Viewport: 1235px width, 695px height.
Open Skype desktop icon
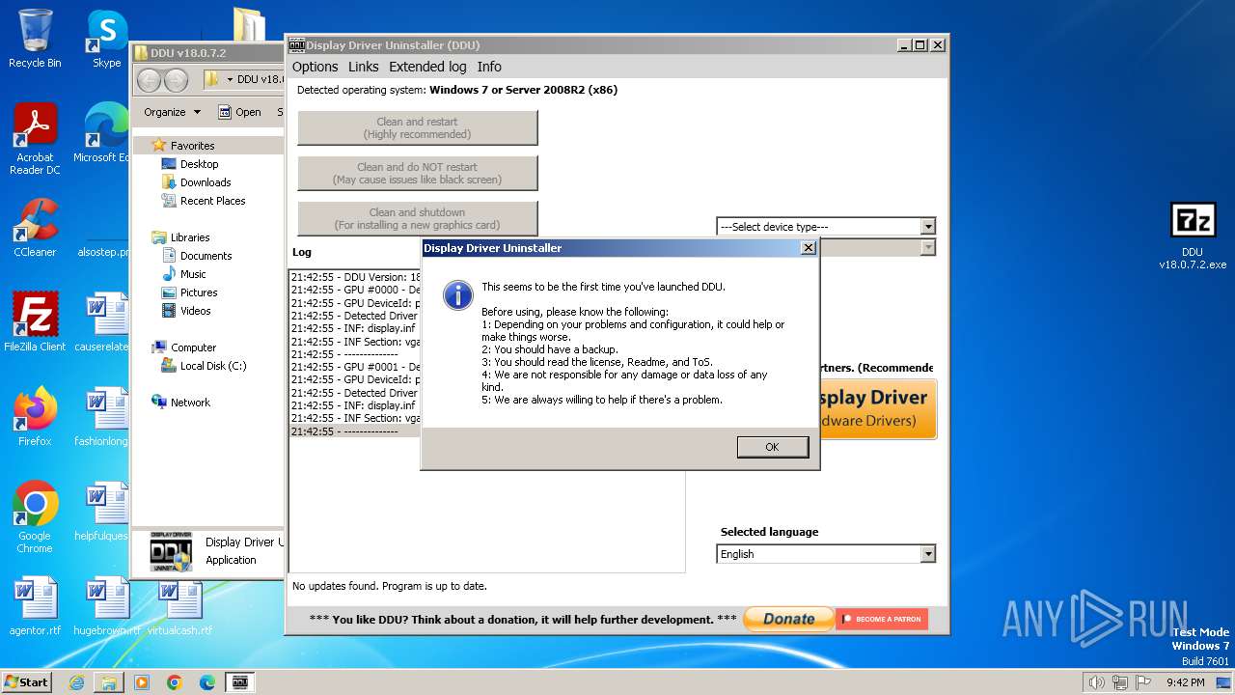pyautogui.click(x=106, y=41)
